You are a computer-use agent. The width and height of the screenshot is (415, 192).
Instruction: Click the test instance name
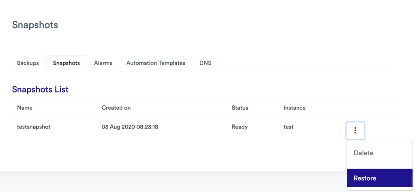tap(289, 127)
